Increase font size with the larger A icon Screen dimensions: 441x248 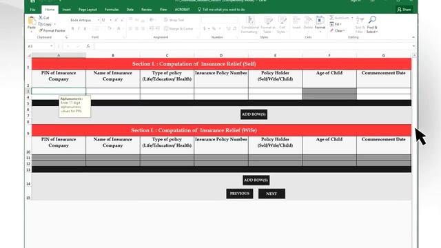click(x=116, y=20)
